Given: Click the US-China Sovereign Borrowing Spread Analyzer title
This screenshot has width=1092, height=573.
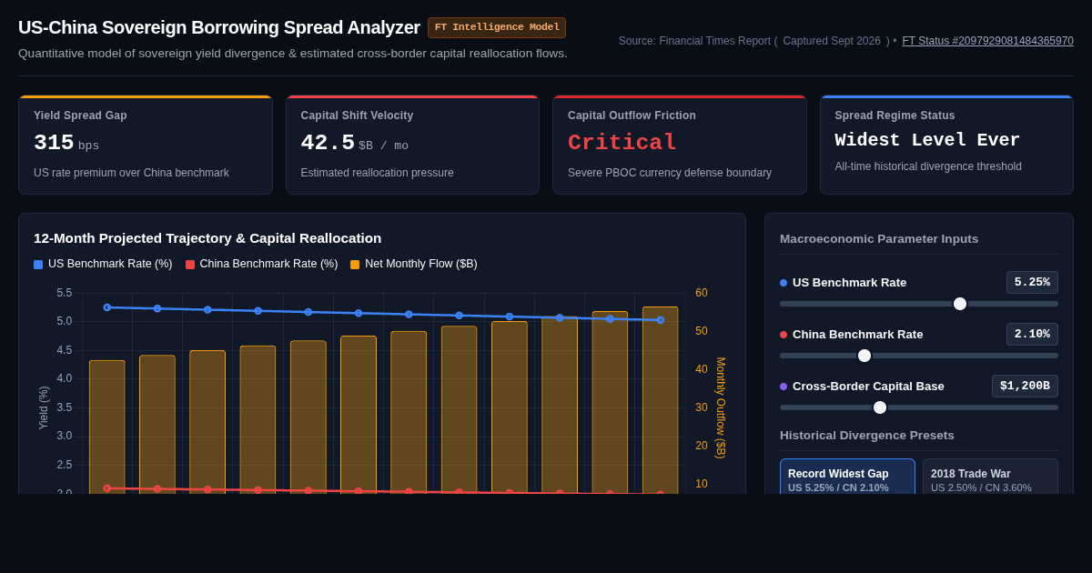Looking at the screenshot, I should [x=219, y=27].
